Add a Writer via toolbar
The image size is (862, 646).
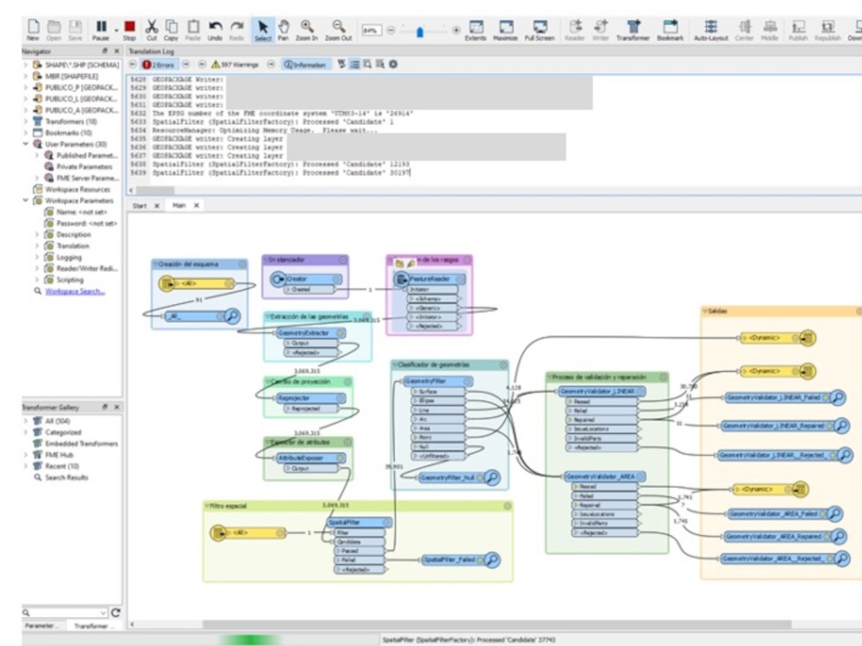tap(600, 29)
